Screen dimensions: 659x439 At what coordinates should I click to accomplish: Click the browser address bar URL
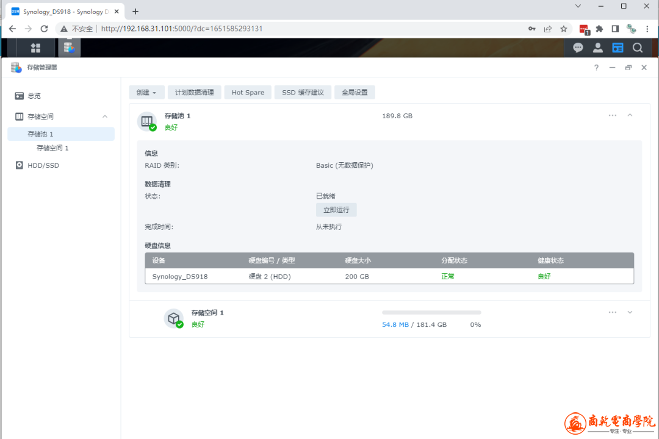(x=182, y=29)
